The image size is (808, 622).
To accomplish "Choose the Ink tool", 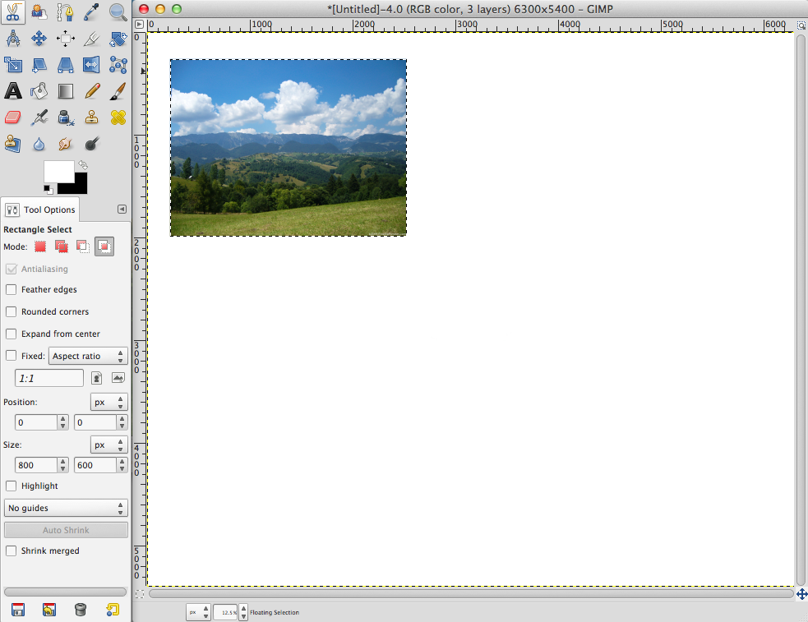I will 66,117.
